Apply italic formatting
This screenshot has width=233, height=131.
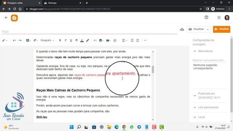pyautogui.click(x=66, y=40)
